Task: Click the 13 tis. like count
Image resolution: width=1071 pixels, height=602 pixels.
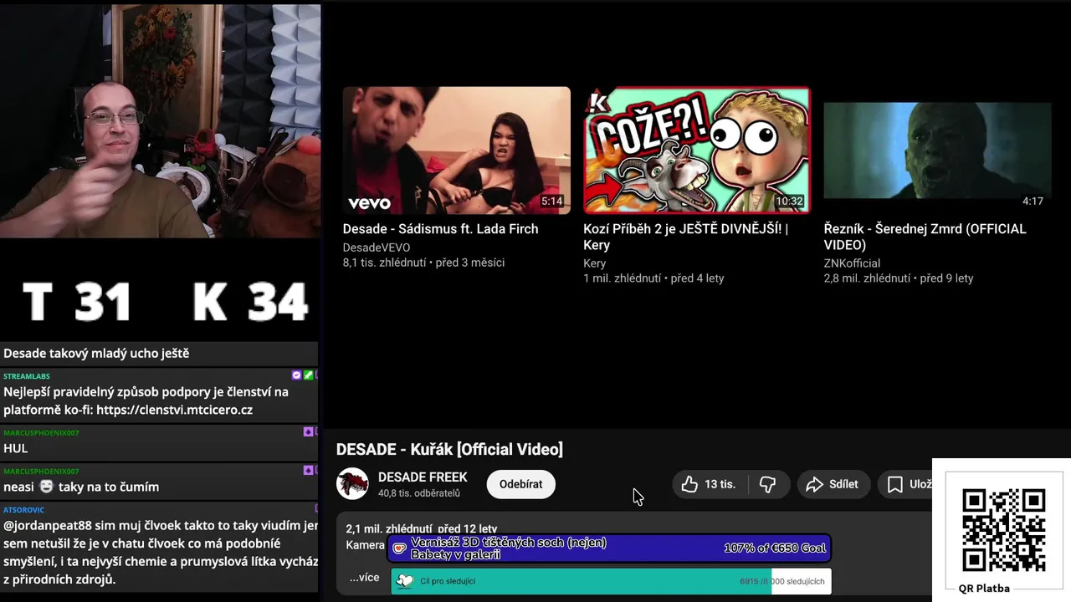Action: 720,484
